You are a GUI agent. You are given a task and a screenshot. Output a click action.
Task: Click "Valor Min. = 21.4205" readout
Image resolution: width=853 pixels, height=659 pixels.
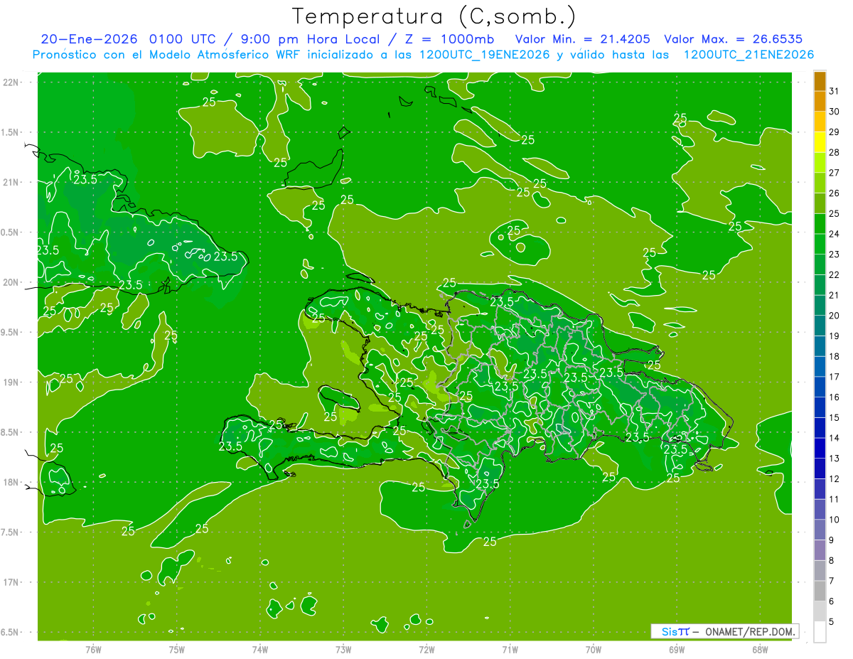583,39
